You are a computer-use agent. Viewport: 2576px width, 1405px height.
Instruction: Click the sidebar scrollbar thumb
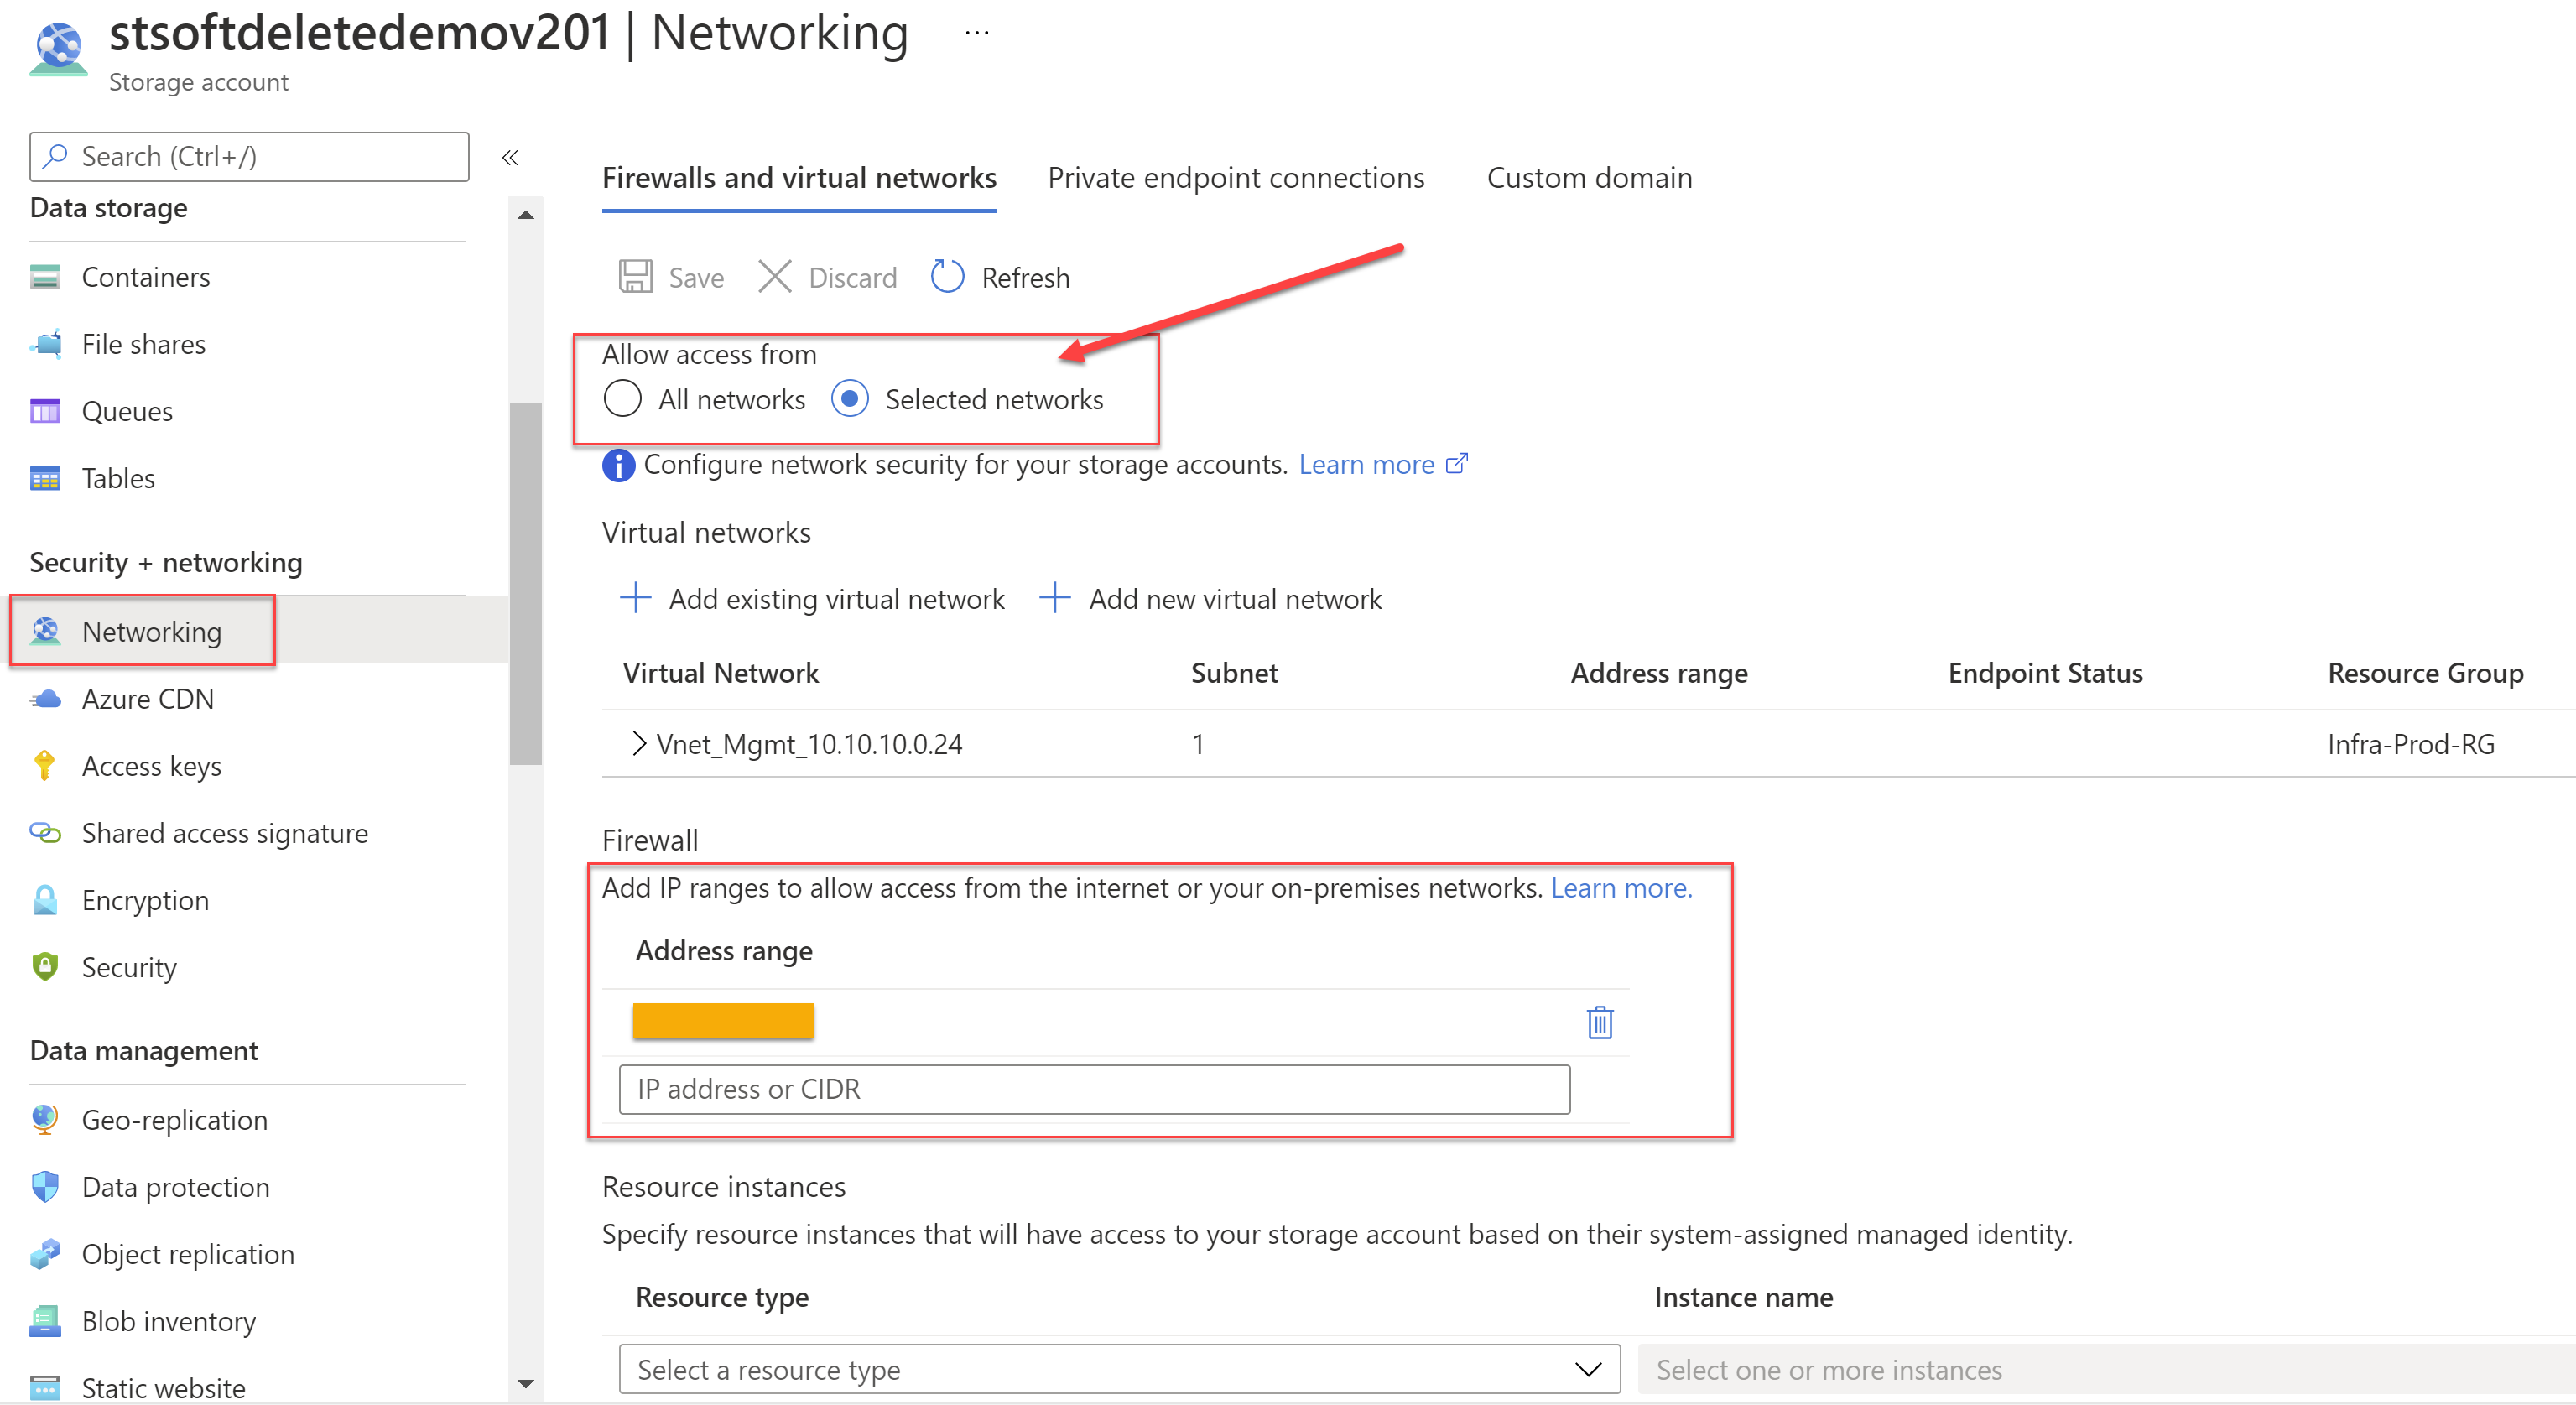pyautogui.click(x=525, y=583)
